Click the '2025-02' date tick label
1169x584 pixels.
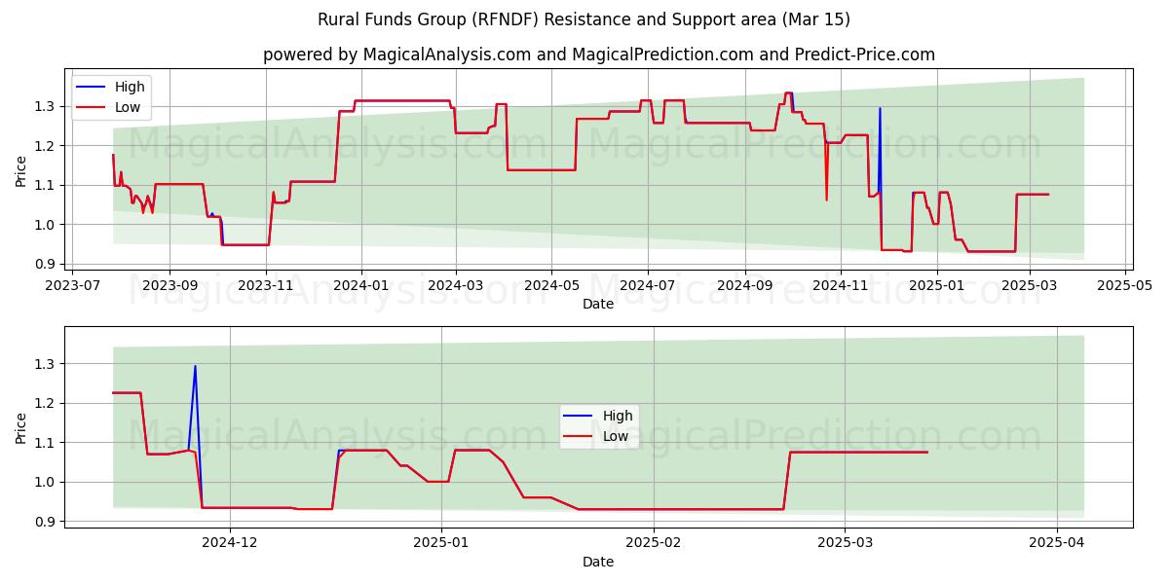click(654, 544)
